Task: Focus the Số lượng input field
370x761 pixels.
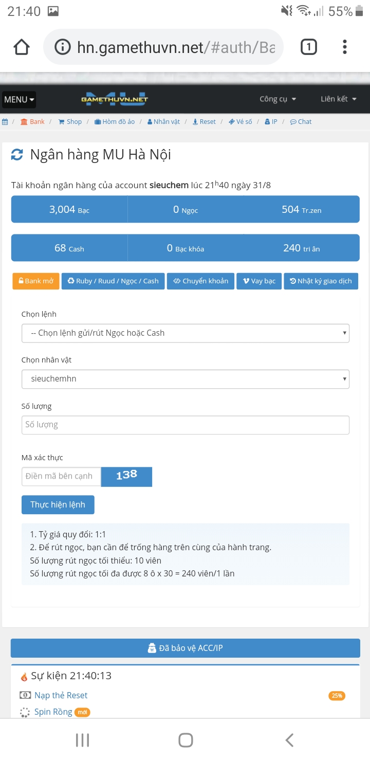Action: (x=185, y=425)
